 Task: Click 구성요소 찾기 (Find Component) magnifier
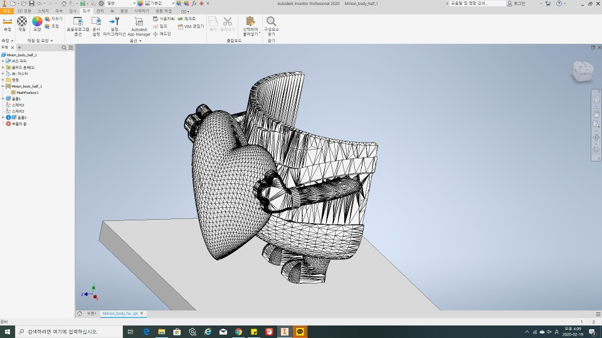[x=272, y=26]
